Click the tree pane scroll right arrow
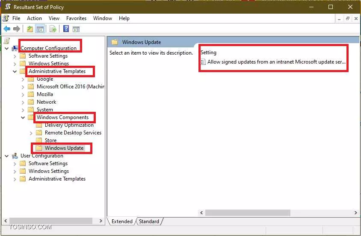The height and width of the screenshot is (236, 361). pos(101,221)
